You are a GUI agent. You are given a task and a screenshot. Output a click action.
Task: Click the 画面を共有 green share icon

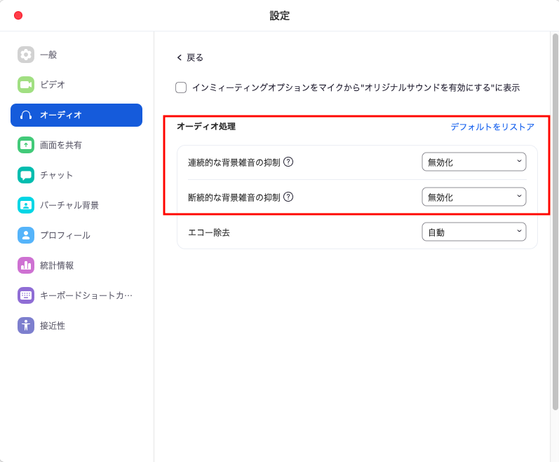tap(26, 145)
